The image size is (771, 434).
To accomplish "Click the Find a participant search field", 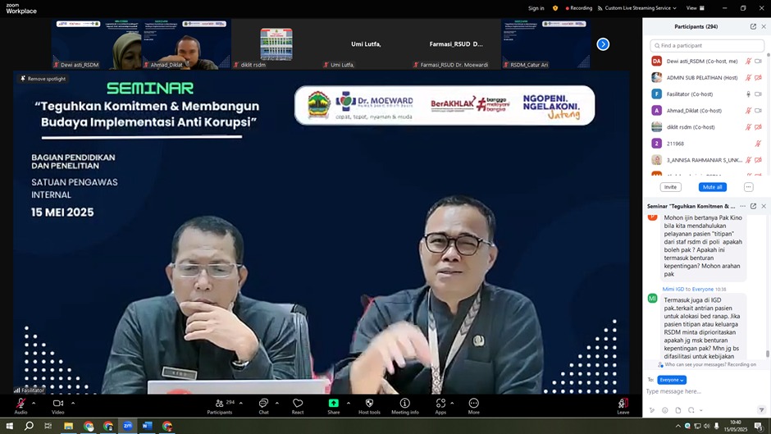I will point(706,45).
